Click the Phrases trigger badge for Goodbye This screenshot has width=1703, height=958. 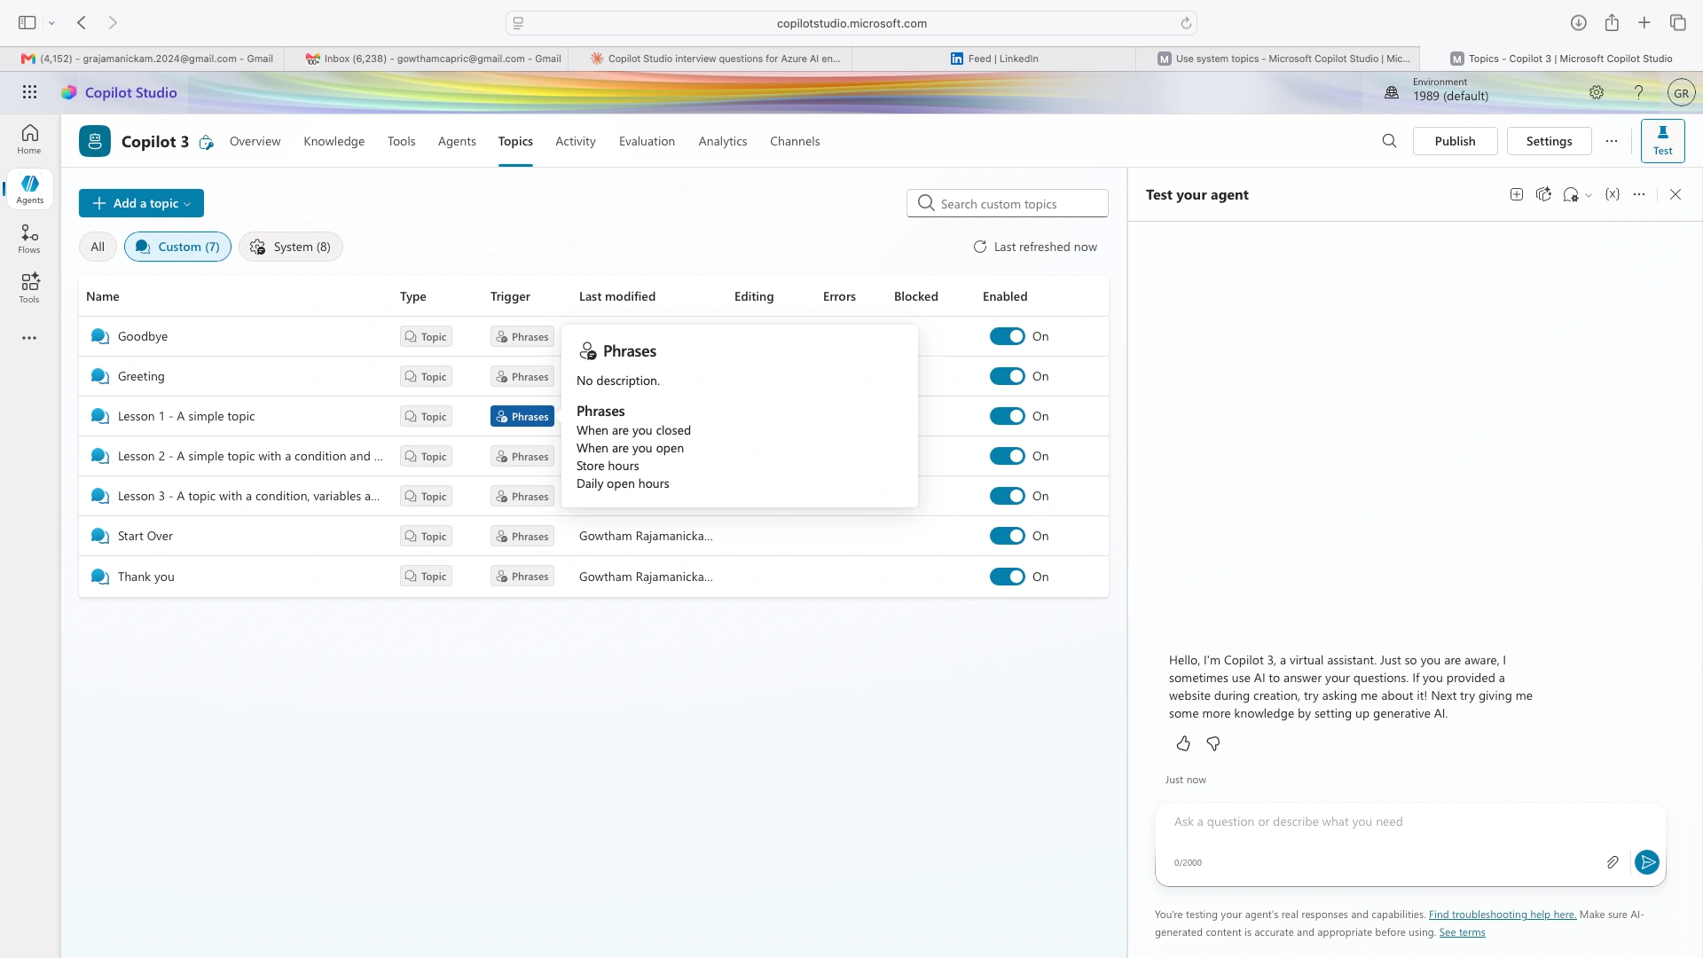[x=522, y=336]
